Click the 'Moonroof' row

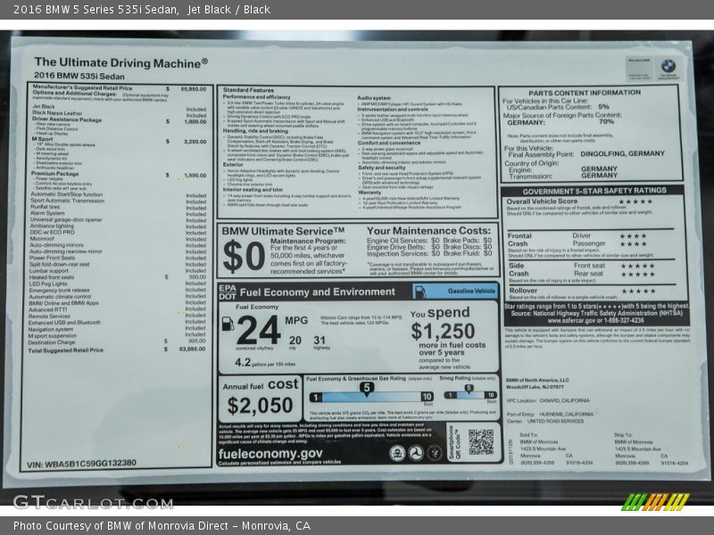118,238
